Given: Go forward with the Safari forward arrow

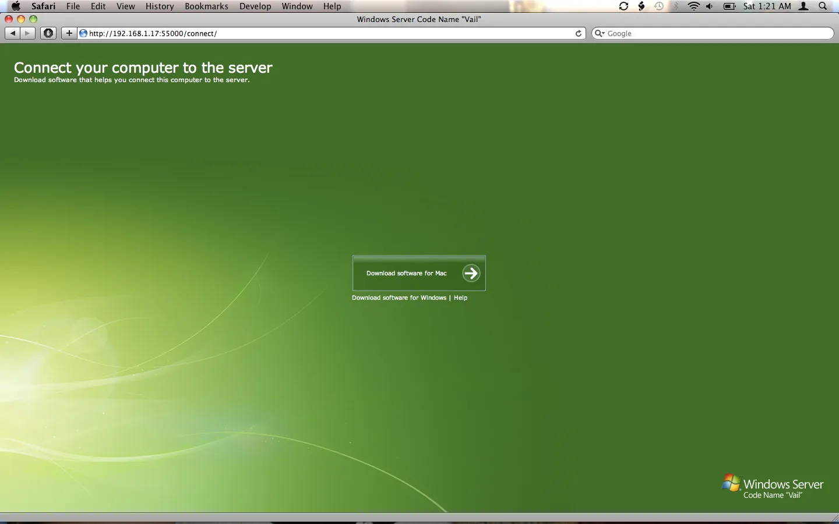Looking at the screenshot, I should coord(27,33).
